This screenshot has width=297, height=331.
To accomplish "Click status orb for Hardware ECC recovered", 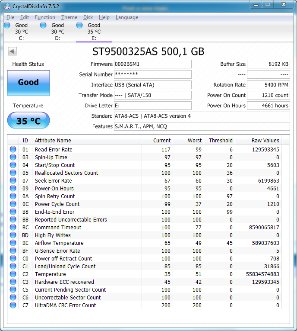I will tap(13, 282).
